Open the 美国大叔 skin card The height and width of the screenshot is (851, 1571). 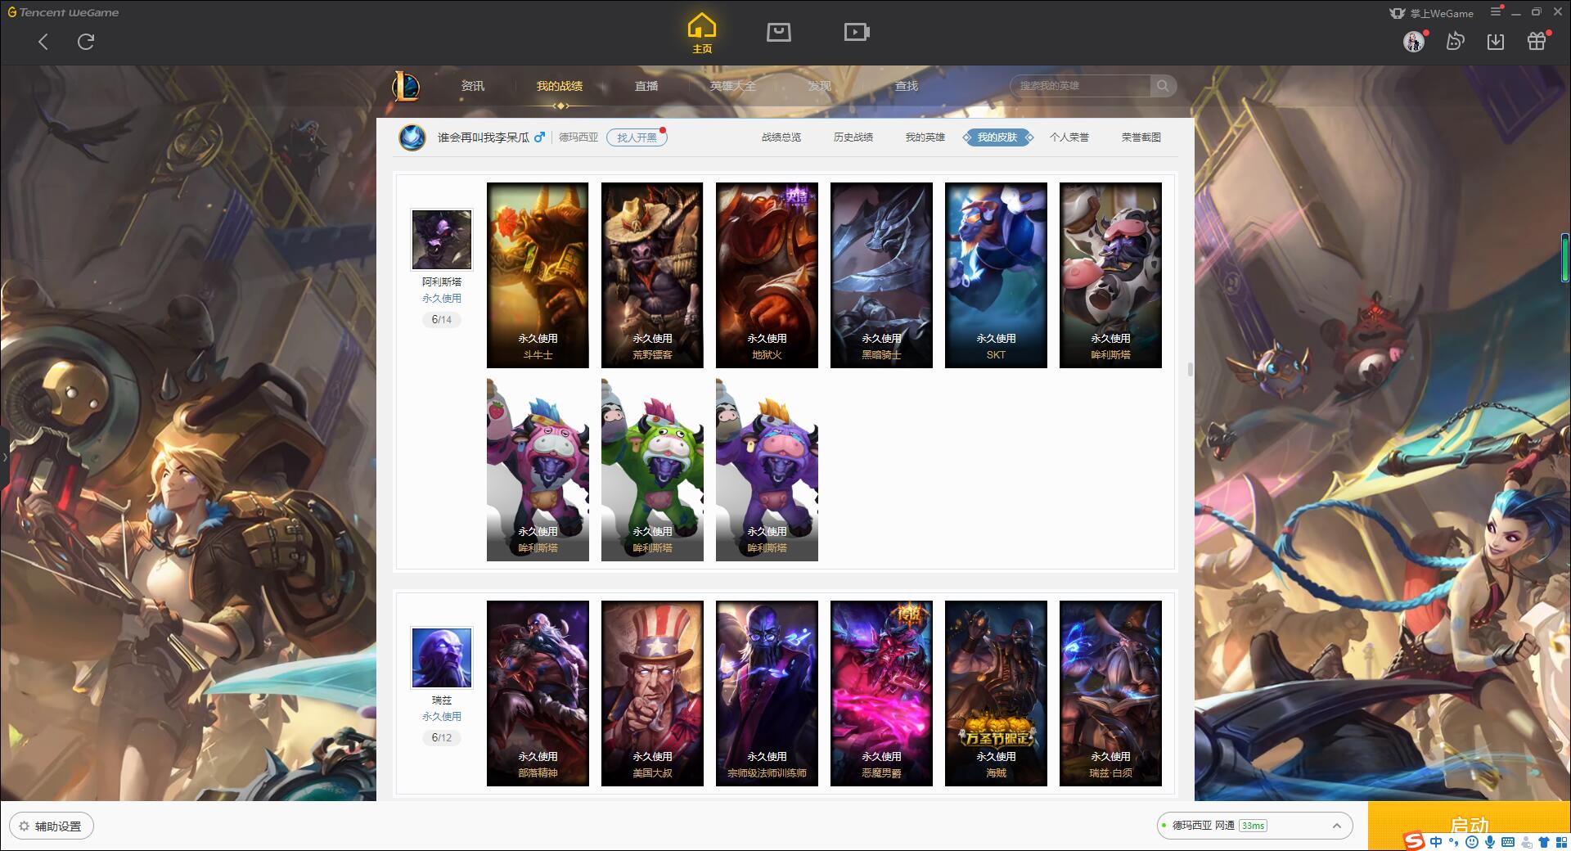652,693
